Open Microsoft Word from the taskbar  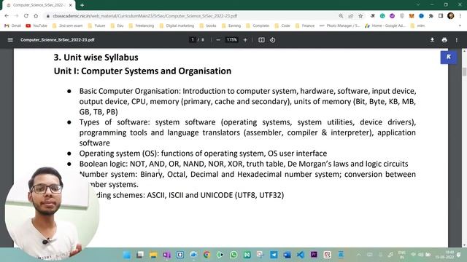pos(287,255)
